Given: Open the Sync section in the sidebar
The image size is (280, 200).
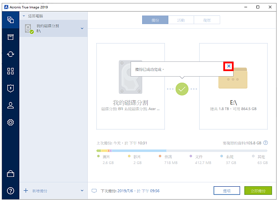Looking at the screenshot, I should pyautogui.click(x=11, y=54).
